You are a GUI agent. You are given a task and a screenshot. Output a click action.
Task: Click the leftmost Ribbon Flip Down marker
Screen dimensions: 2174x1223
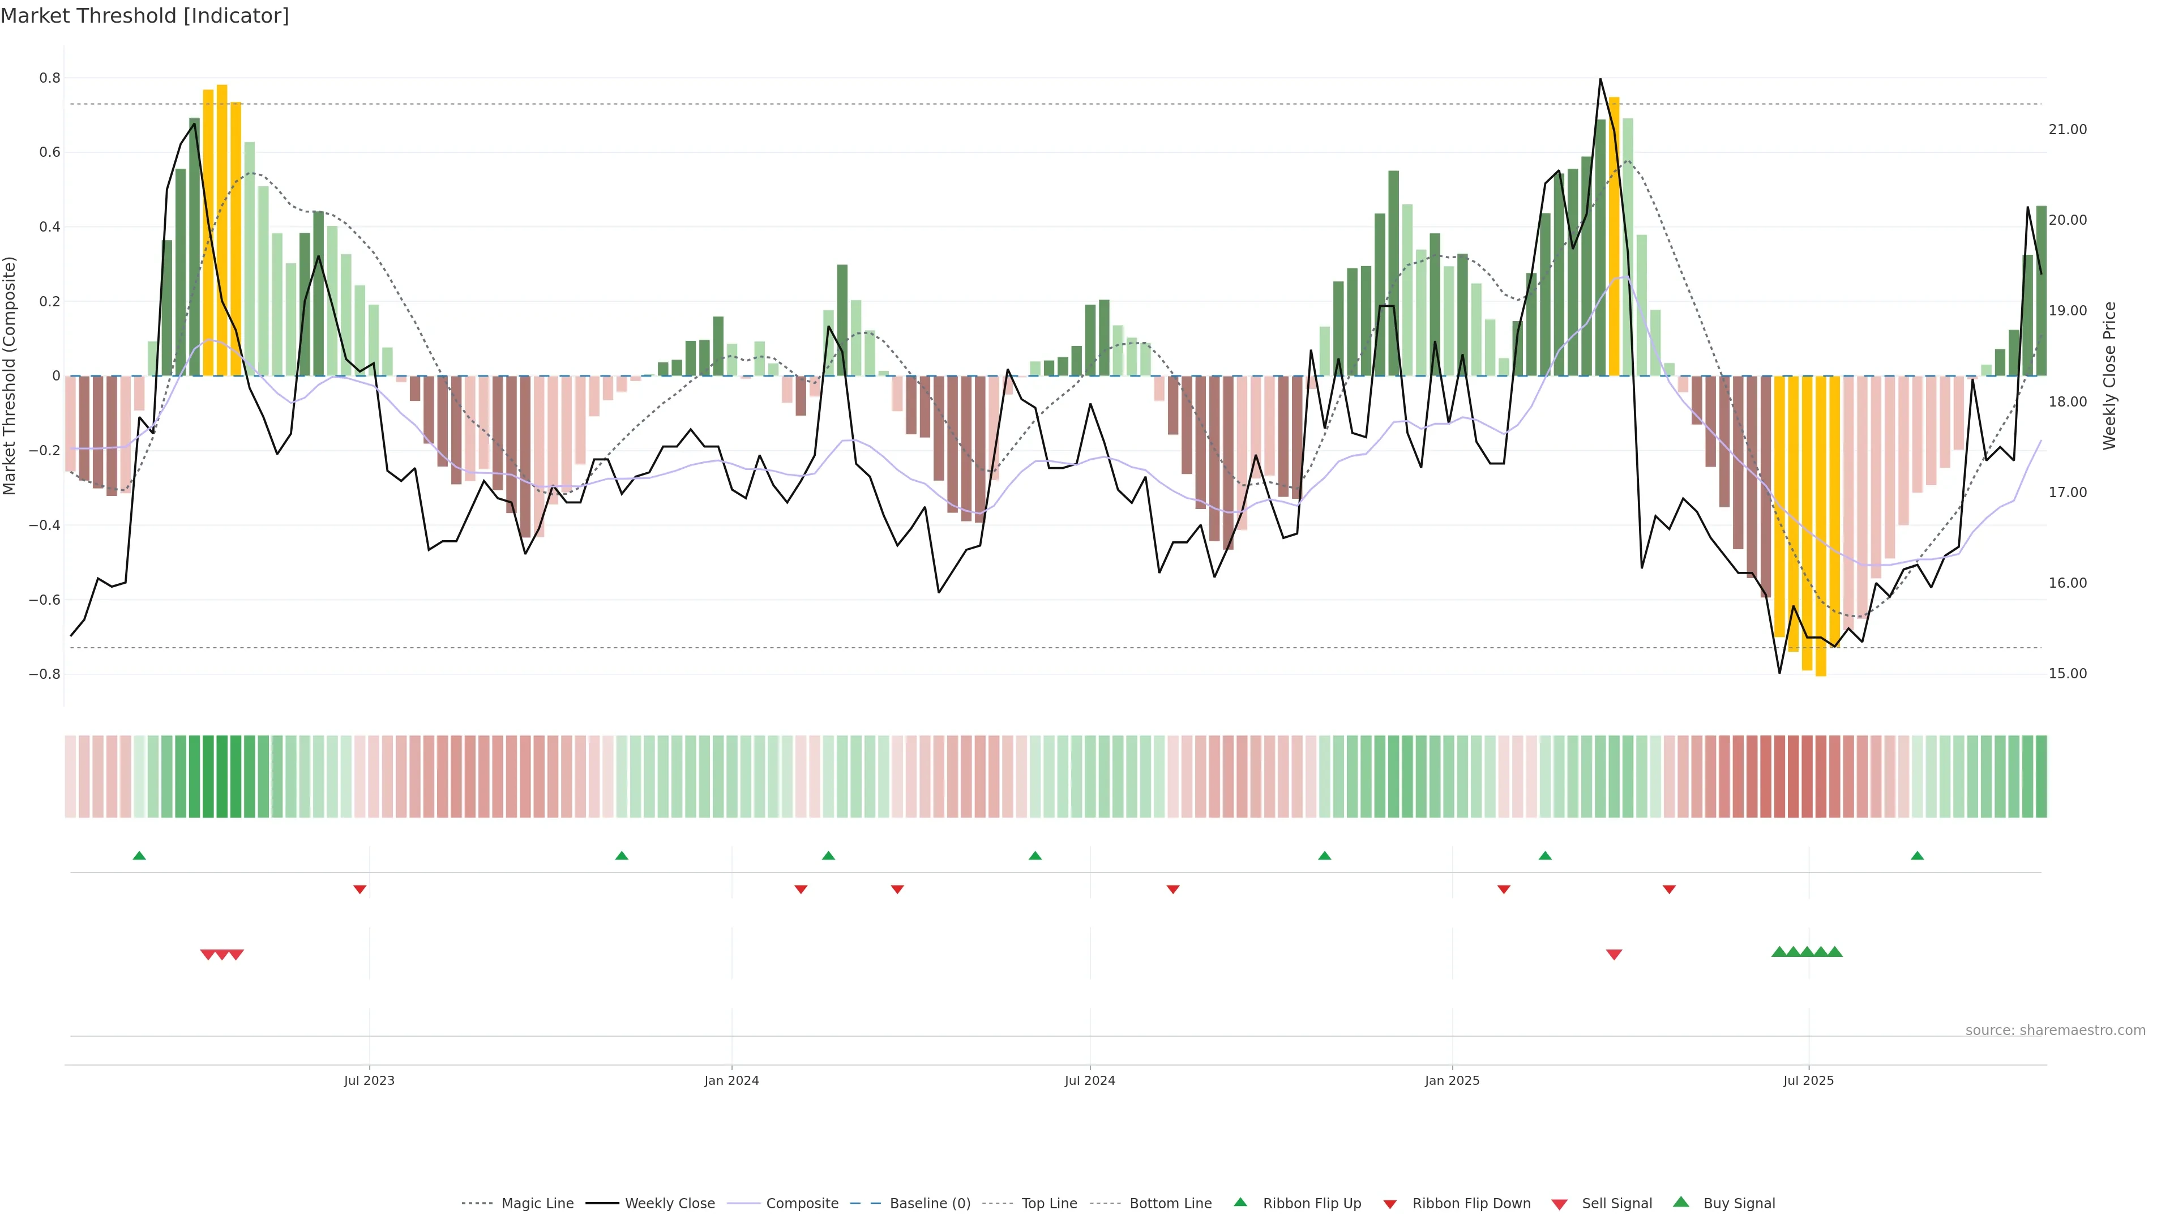coord(360,890)
